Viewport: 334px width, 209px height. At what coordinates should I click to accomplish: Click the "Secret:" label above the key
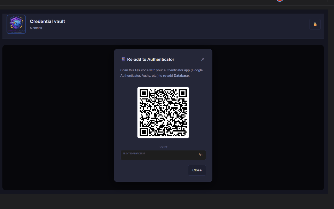click(x=163, y=147)
